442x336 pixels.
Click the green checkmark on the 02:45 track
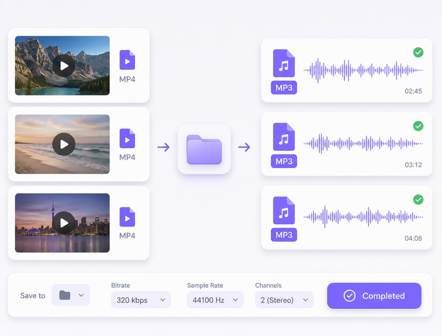pos(418,52)
